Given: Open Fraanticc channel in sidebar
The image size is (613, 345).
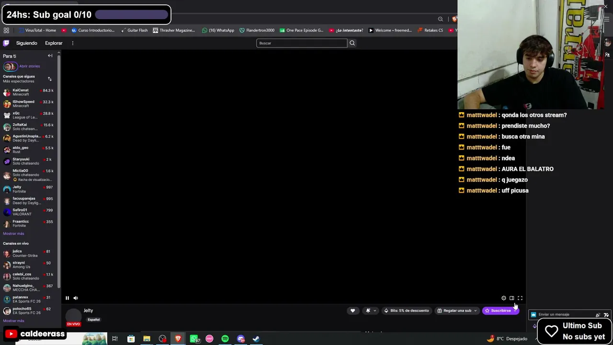Looking at the screenshot, I should coord(29,223).
